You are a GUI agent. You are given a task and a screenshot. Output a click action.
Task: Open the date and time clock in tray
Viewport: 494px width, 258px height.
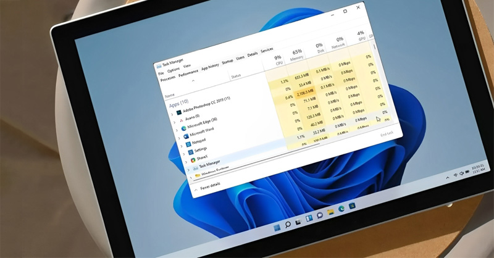pyautogui.click(x=478, y=169)
